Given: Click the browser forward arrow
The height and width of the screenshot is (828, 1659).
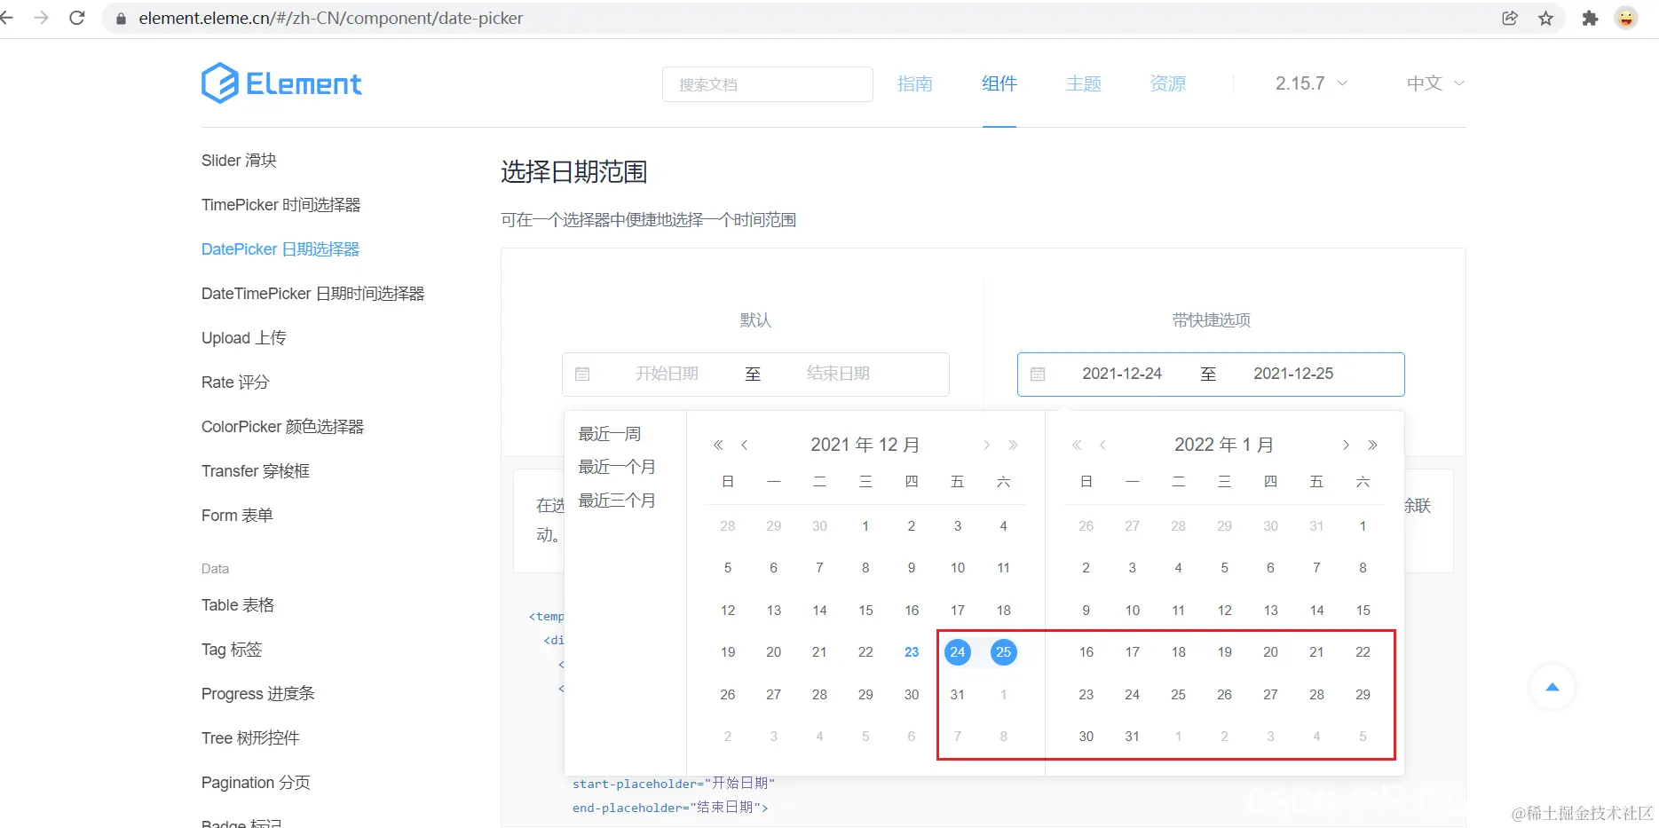Looking at the screenshot, I should [x=41, y=18].
